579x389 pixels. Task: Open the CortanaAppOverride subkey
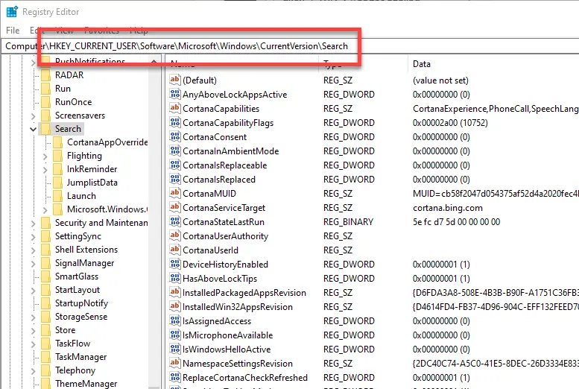coord(107,142)
